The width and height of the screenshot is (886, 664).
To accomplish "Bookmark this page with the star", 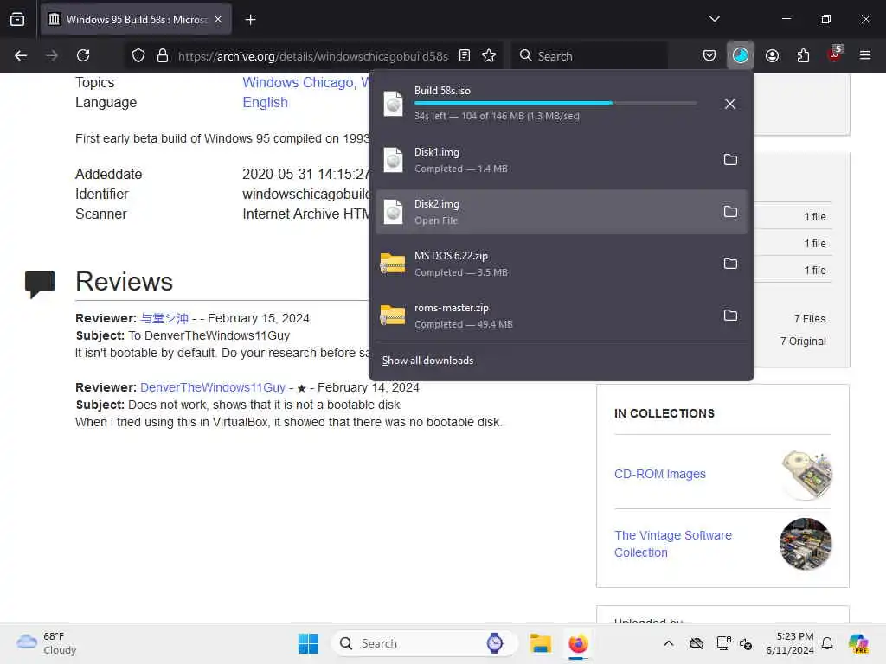I will point(489,55).
